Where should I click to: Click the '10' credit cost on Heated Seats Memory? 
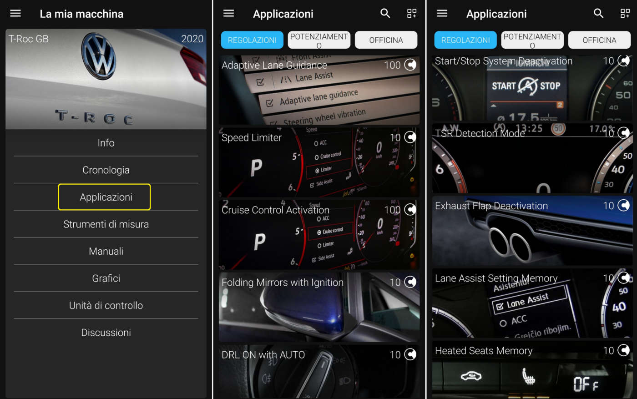608,350
